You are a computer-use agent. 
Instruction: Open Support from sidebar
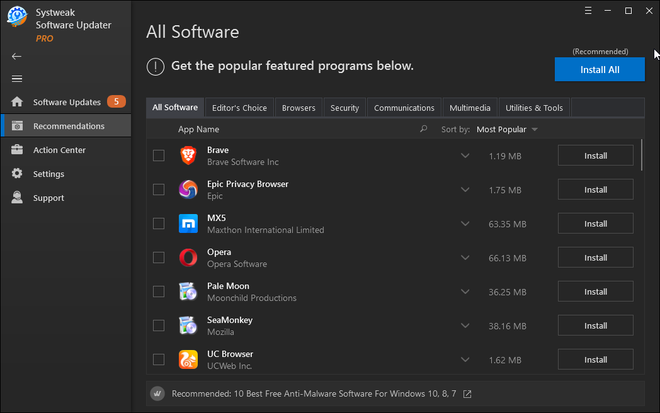(65, 198)
